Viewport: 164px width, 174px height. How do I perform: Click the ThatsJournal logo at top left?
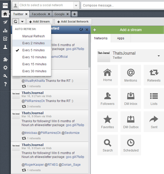[x=5, y=5]
